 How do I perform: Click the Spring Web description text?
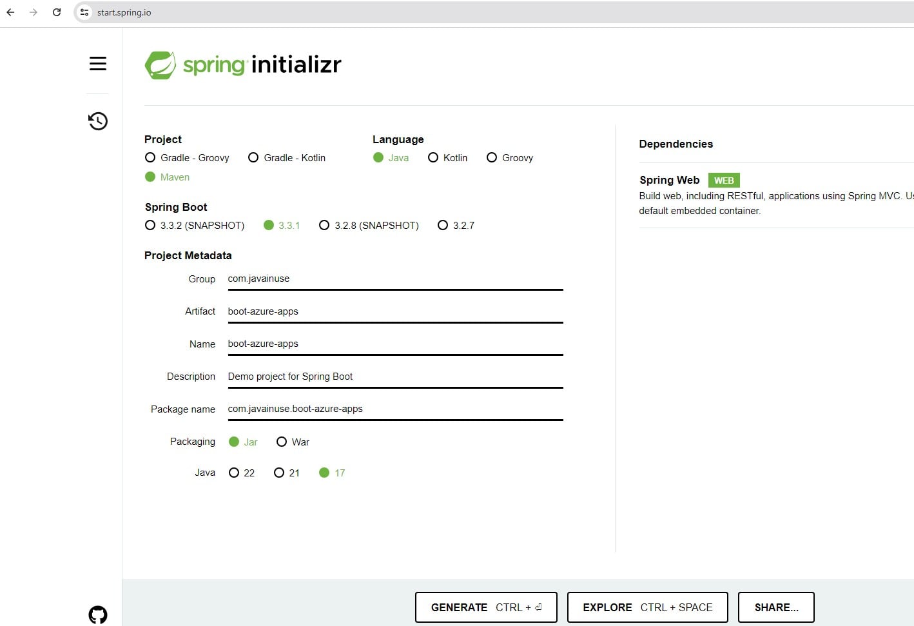(776, 203)
